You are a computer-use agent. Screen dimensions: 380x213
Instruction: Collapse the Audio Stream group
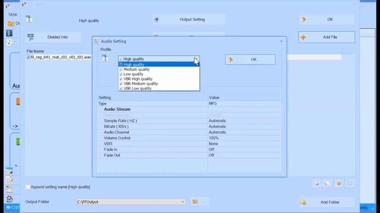[x=101, y=109]
